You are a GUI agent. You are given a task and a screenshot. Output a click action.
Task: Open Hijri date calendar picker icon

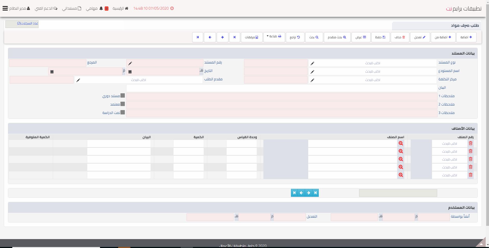click(130, 72)
